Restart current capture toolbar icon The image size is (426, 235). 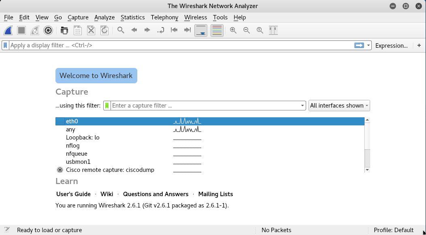pyautogui.click(x=35, y=30)
